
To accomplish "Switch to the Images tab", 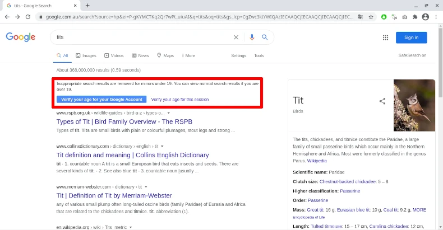I will pos(86,55).
